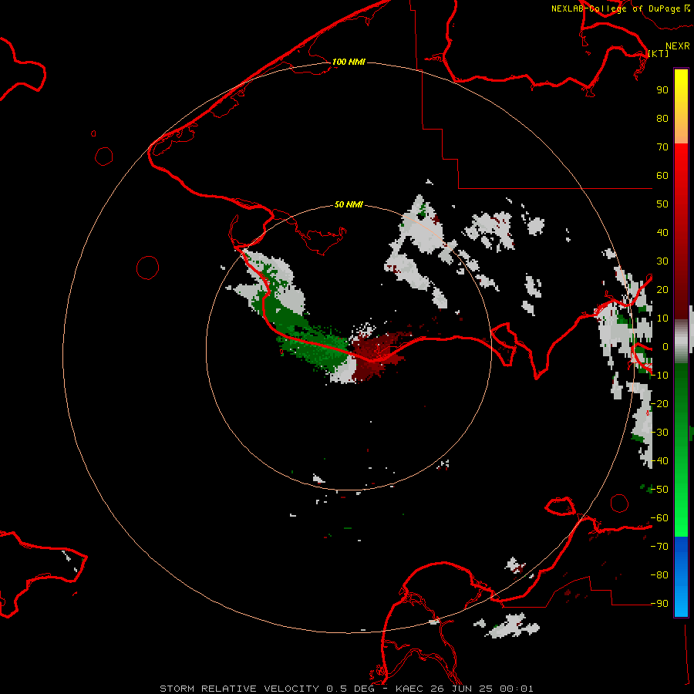
Task: Select the -40 knots scale value
Action: coord(659,461)
